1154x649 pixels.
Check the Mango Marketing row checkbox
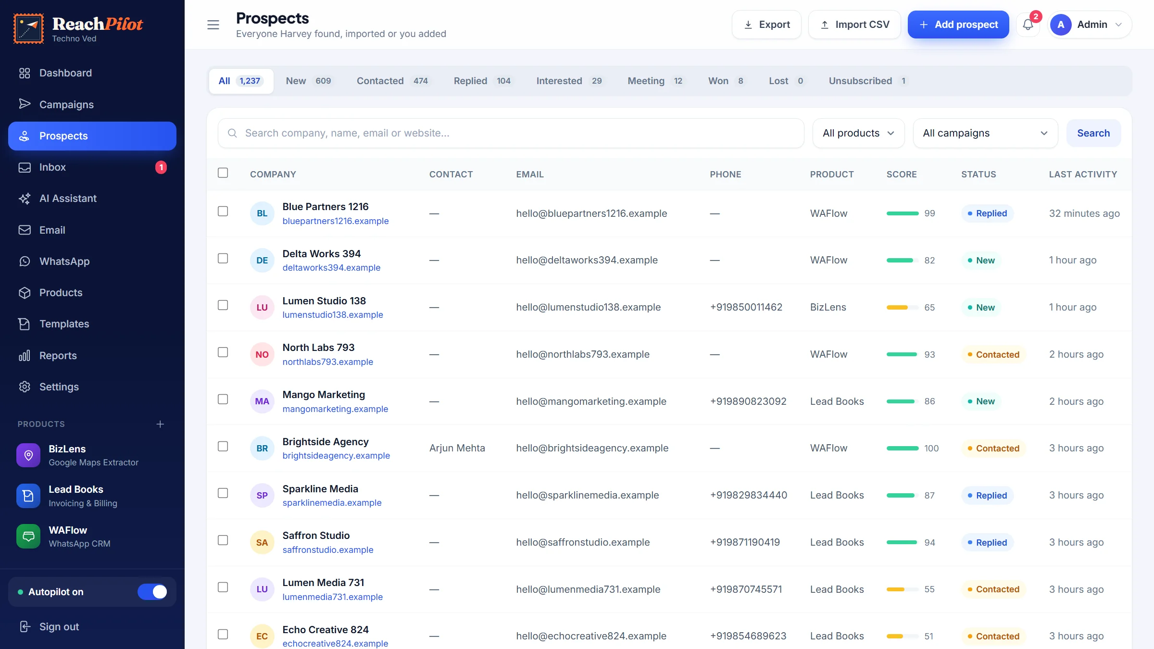(223, 399)
